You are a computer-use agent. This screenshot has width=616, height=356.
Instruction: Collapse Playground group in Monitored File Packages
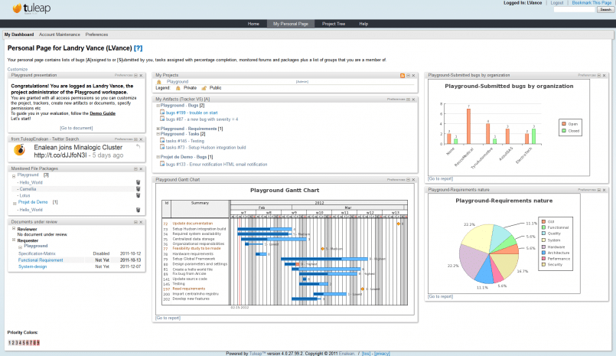[x=14, y=176]
